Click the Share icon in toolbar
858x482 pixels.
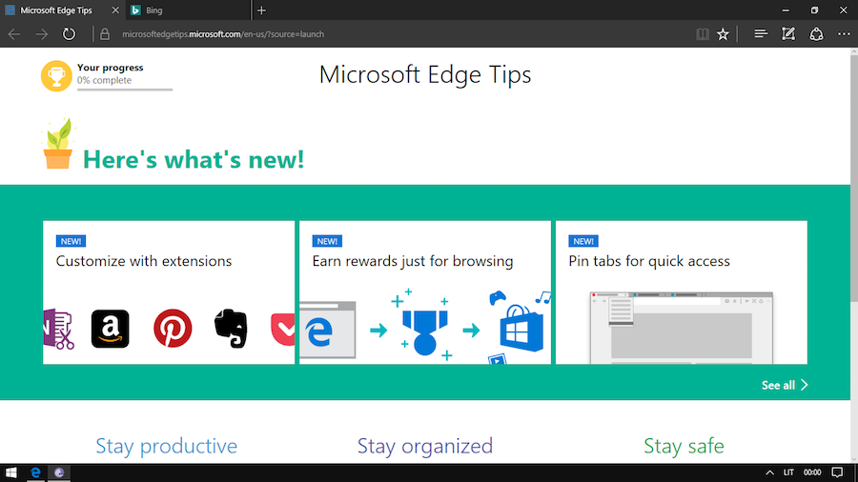coord(816,34)
